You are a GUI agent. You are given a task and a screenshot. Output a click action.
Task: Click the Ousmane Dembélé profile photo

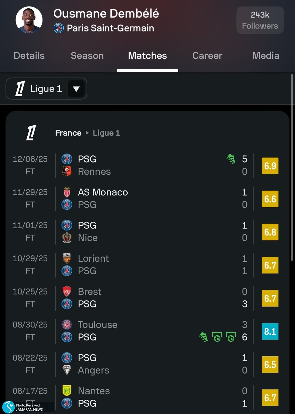(x=29, y=20)
